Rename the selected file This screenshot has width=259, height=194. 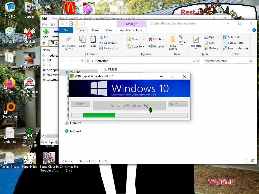(x=156, y=46)
